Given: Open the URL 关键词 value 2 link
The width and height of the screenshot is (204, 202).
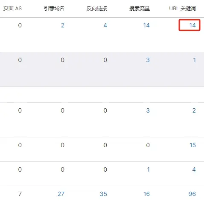Looking at the screenshot, I should [194, 110].
